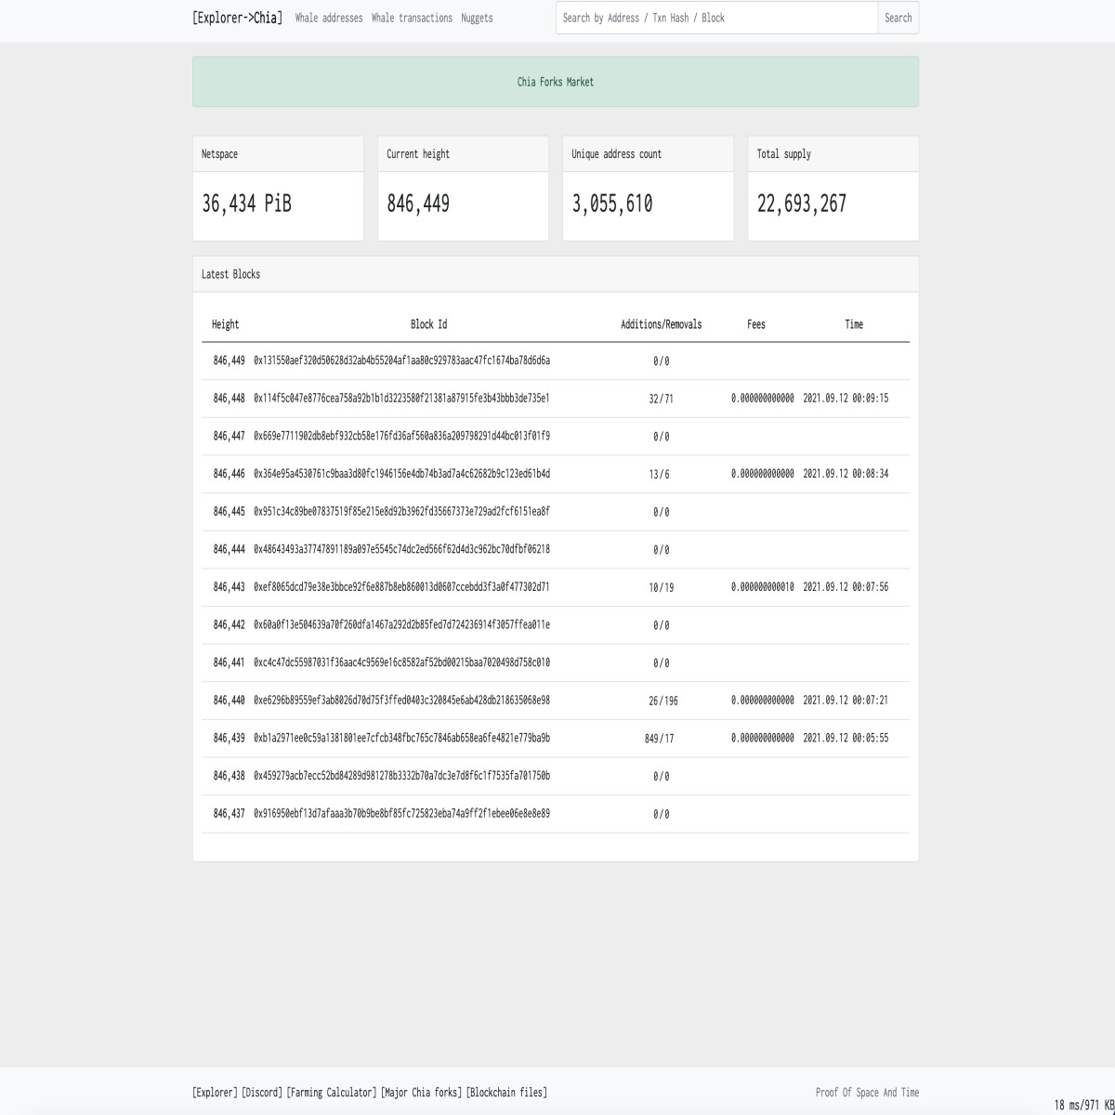Open the footer [Explorer] link

pos(215,1093)
